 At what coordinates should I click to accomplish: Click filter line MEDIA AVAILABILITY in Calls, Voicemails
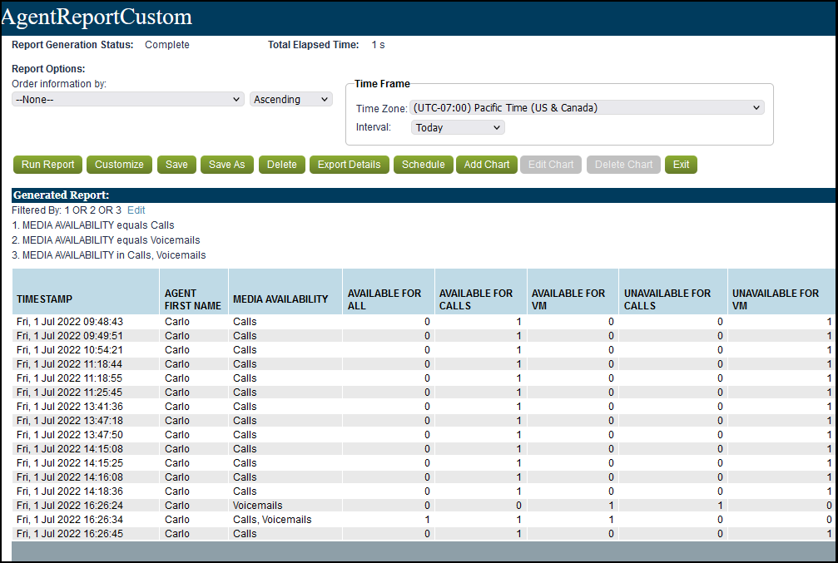click(x=109, y=255)
